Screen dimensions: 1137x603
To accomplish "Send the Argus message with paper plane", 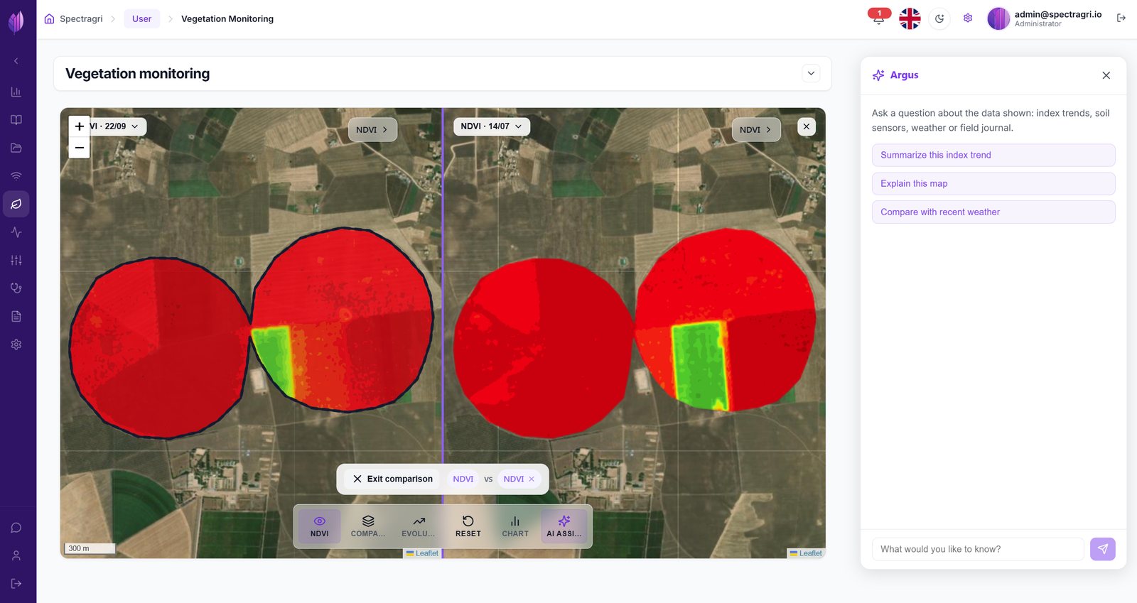I will 1103,549.
